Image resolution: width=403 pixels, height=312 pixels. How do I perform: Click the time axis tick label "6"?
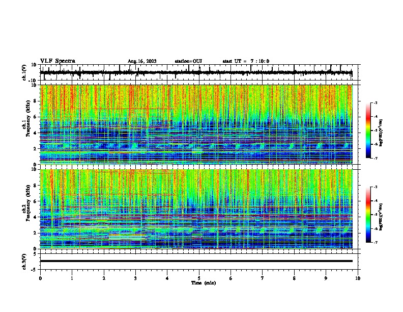click(x=231, y=278)
